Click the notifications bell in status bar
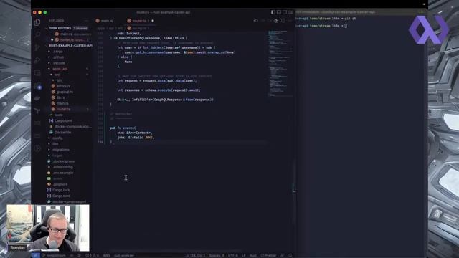The height and width of the screenshot is (258, 459). pyautogui.click(x=290, y=255)
